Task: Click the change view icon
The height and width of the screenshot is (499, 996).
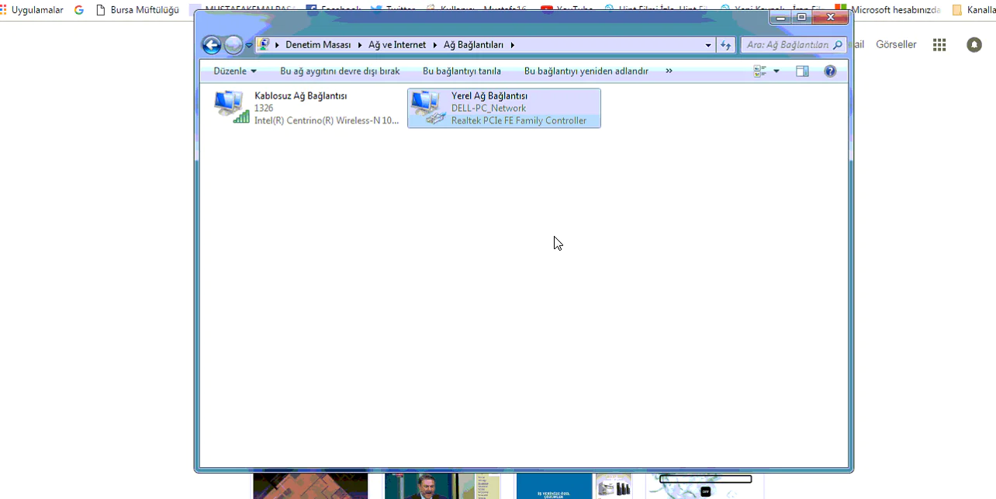Action: tap(760, 71)
